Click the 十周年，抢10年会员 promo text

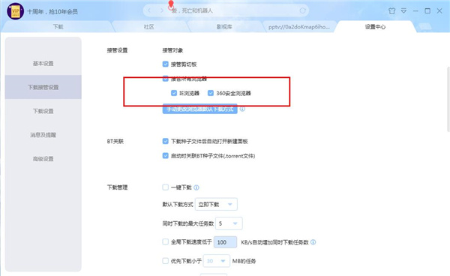click(x=52, y=11)
